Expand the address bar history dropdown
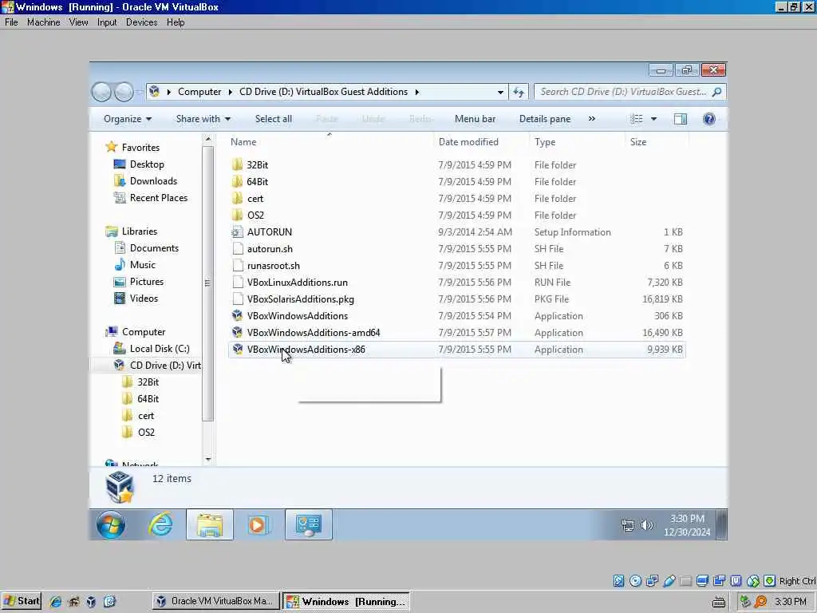The height and width of the screenshot is (613, 817). coord(500,93)
